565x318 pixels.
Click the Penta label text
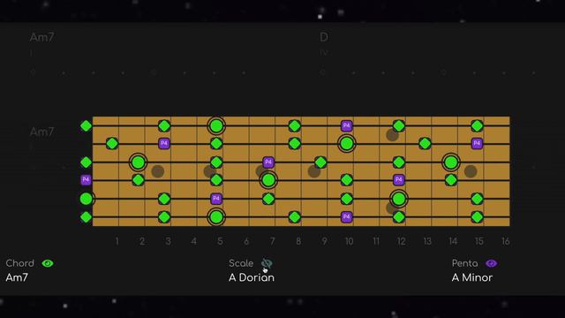465,263
